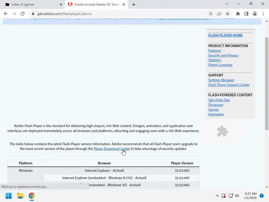Image resolution: width=269 pixels, height=202 pixels.
Task: Open the Google icon in address bar
Action: tap(211, 14)
